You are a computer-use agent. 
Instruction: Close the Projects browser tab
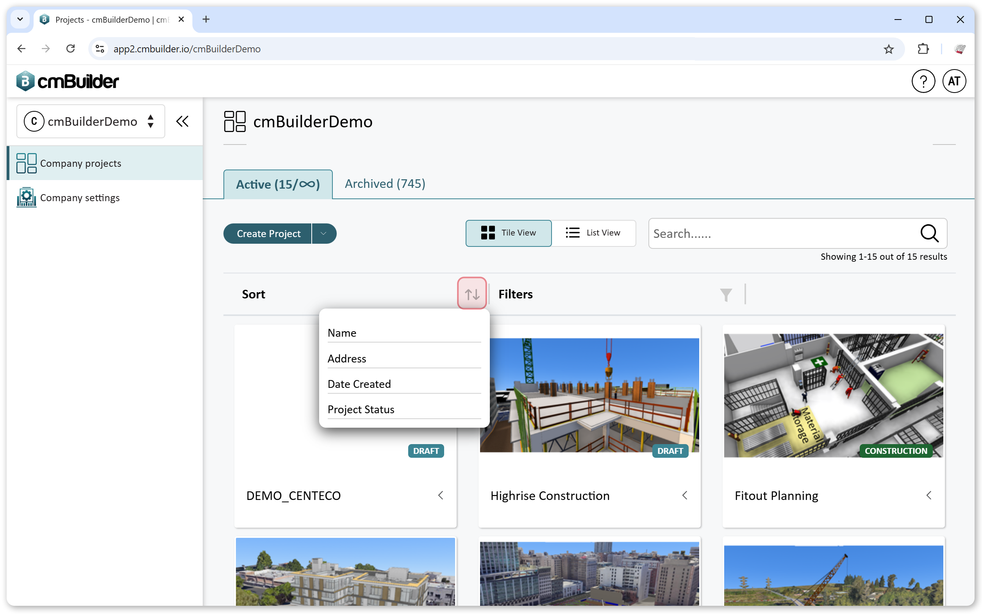(x=181, y=20)
